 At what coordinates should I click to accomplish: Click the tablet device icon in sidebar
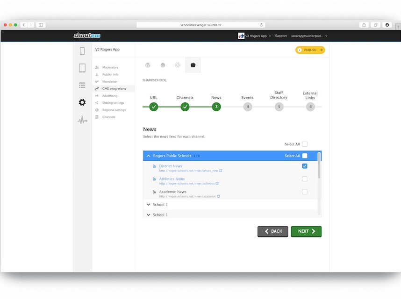(82, 68)
